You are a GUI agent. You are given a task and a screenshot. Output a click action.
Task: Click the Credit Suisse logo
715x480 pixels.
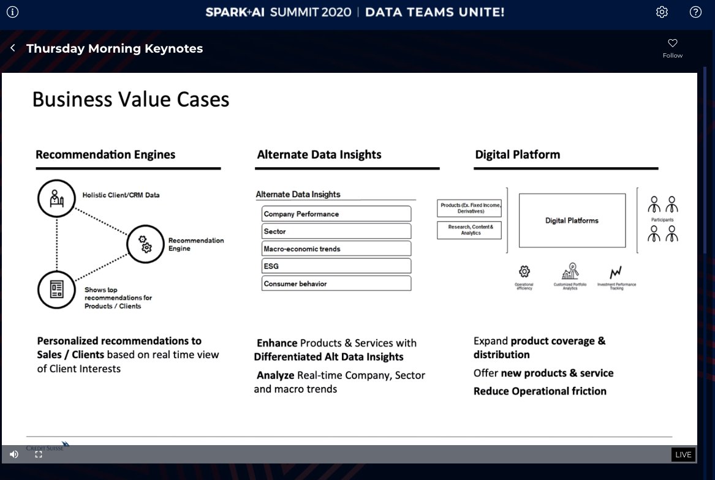pos(44,446)
